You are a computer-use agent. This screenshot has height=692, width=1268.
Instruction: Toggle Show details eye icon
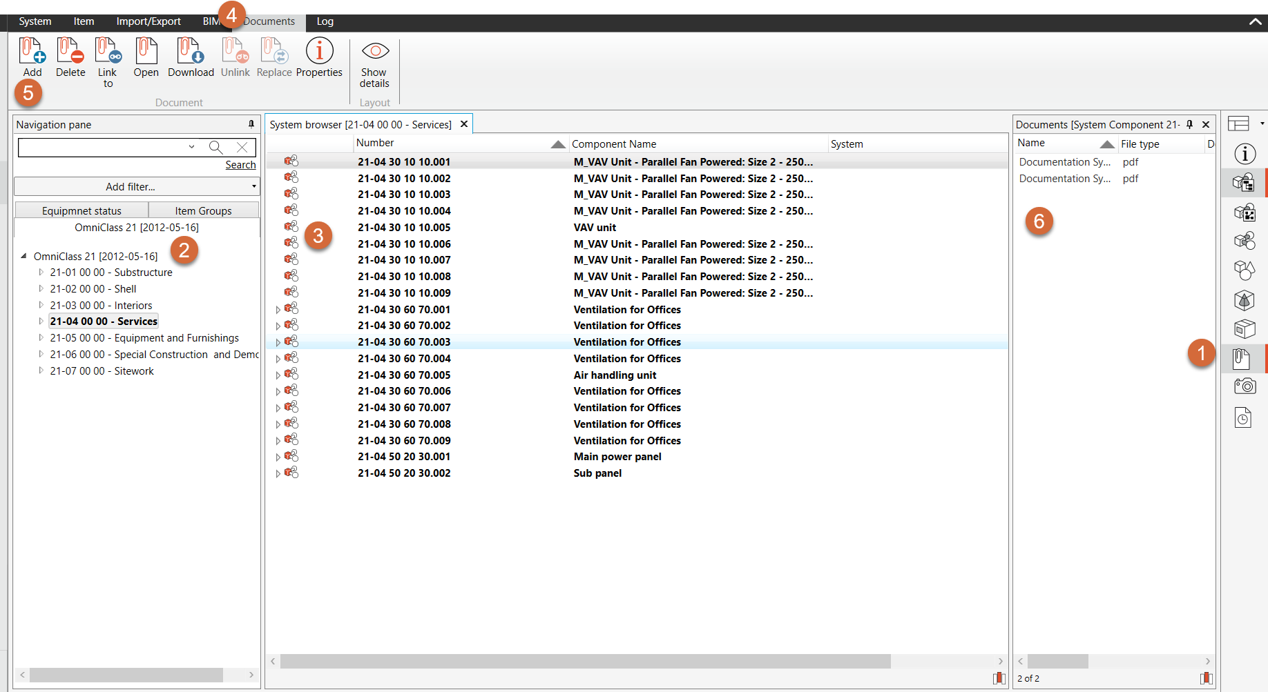pos(375,52)
